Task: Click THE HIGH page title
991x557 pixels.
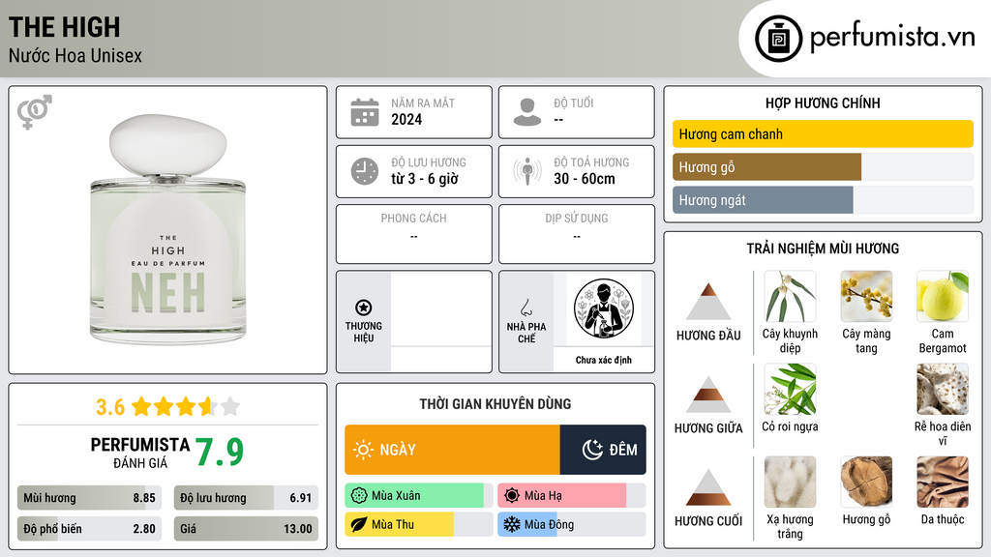Action: 64,27
